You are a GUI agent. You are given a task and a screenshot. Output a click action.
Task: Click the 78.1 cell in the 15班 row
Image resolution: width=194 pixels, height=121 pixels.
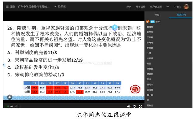[x=110, y=92]
